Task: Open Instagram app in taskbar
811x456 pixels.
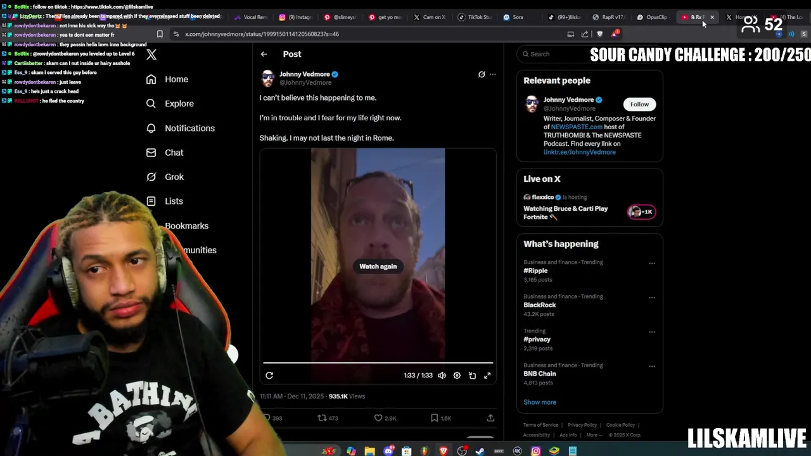Action: [536, 451]
